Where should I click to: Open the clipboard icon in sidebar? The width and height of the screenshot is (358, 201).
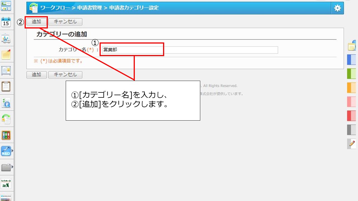(x=6, y=87)
